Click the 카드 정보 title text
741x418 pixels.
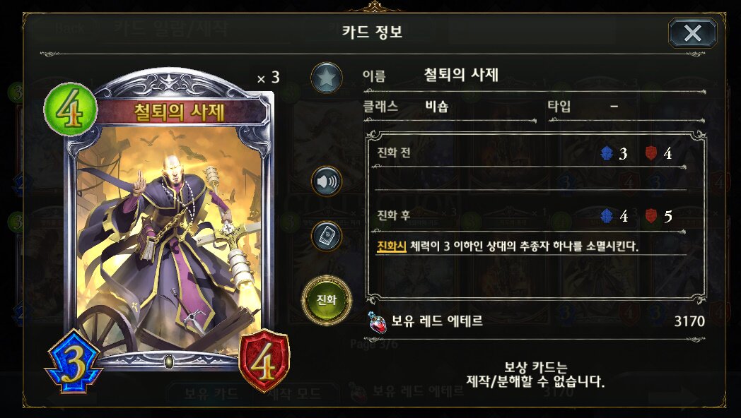[x=372, y=32]
